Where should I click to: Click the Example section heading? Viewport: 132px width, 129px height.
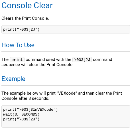tap(13, 79)
